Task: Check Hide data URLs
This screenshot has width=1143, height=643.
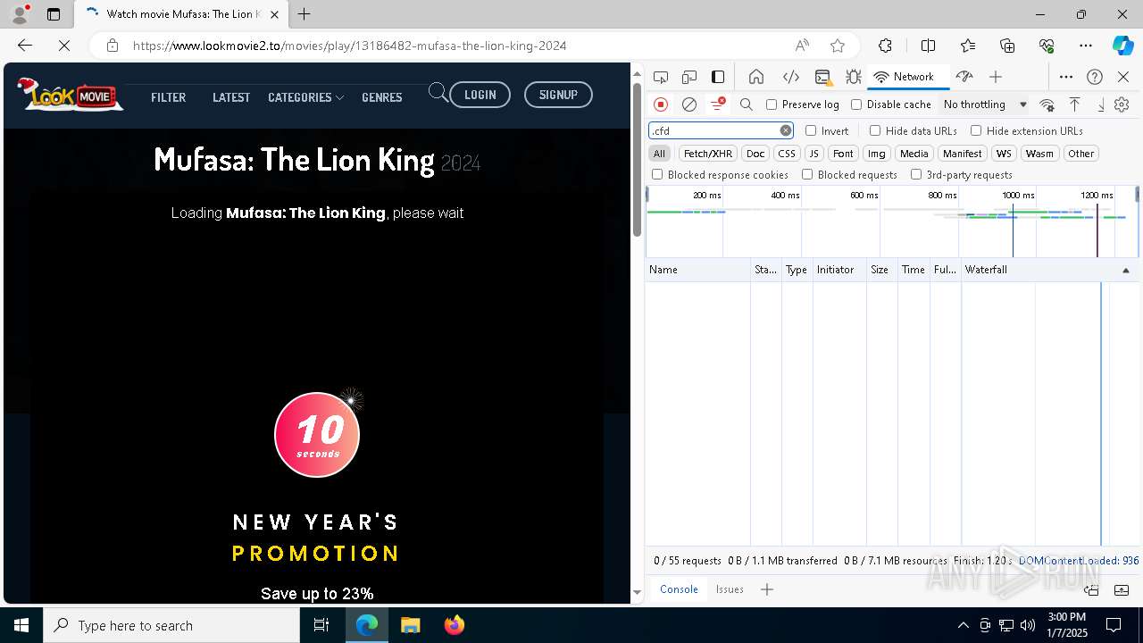Action: 875,130
